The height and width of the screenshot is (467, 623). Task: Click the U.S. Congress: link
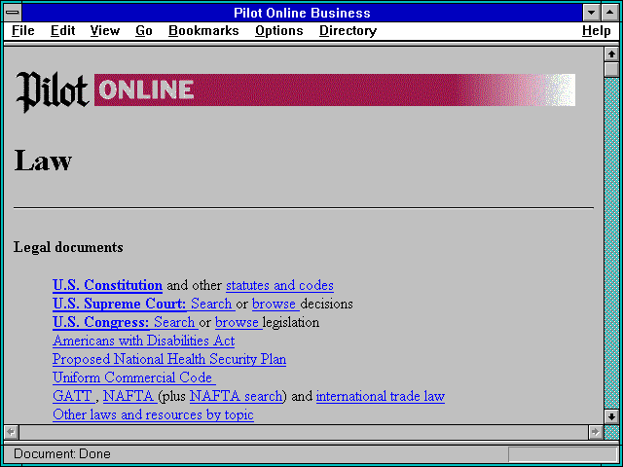click(101, 322)
